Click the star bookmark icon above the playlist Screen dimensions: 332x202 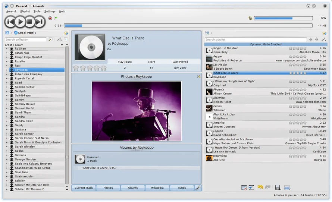click(x=325, y=33)
